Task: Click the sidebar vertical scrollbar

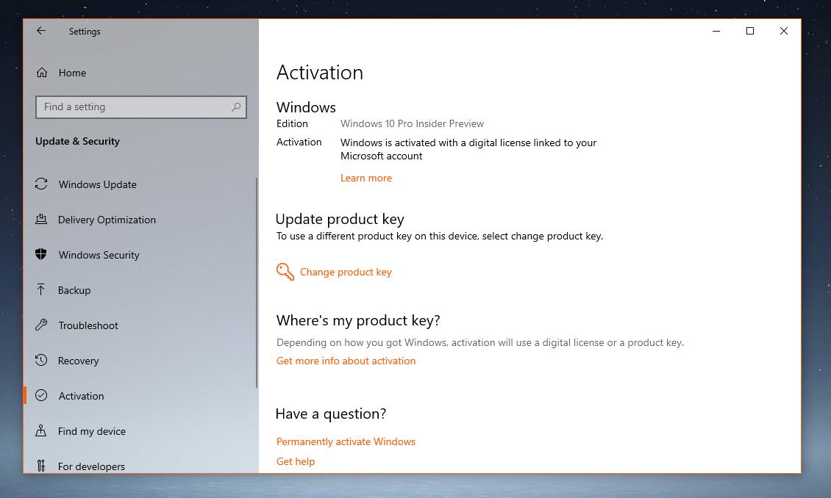Action: click(x=257, y=283)
